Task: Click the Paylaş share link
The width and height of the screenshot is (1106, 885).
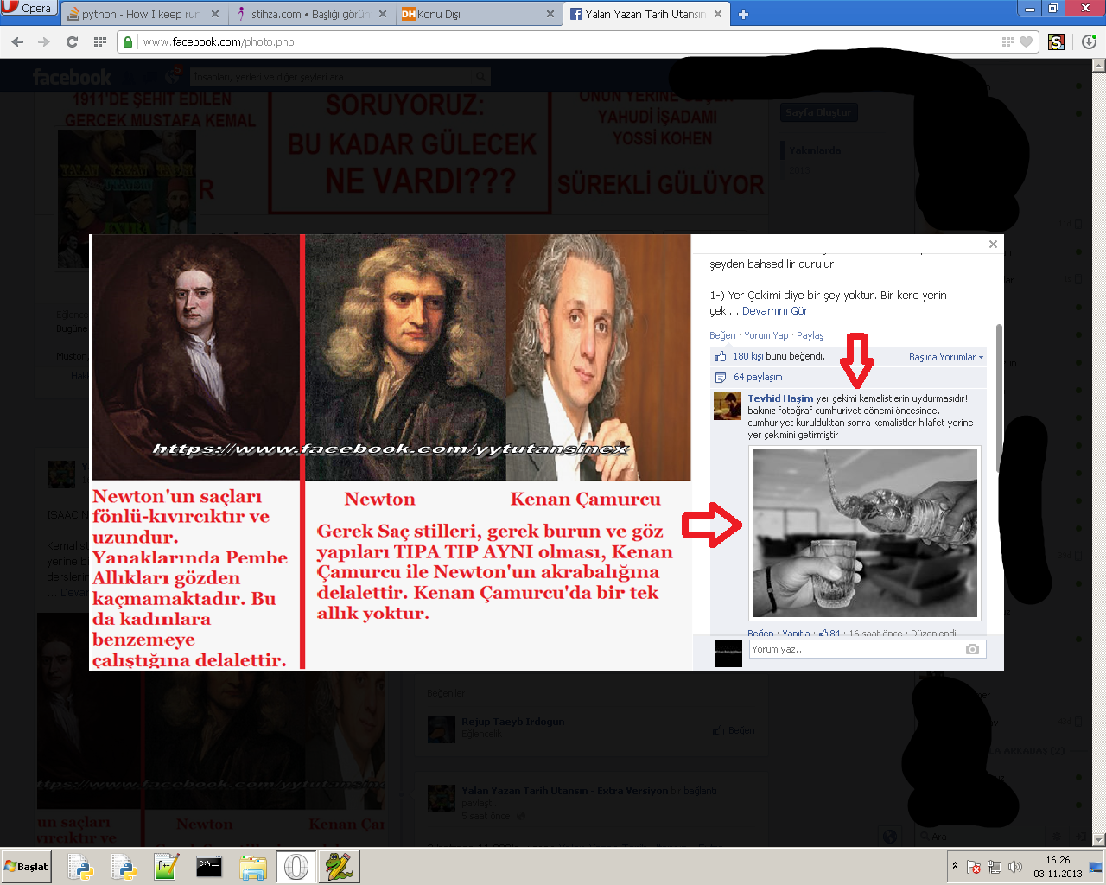Action: [810, 335]
